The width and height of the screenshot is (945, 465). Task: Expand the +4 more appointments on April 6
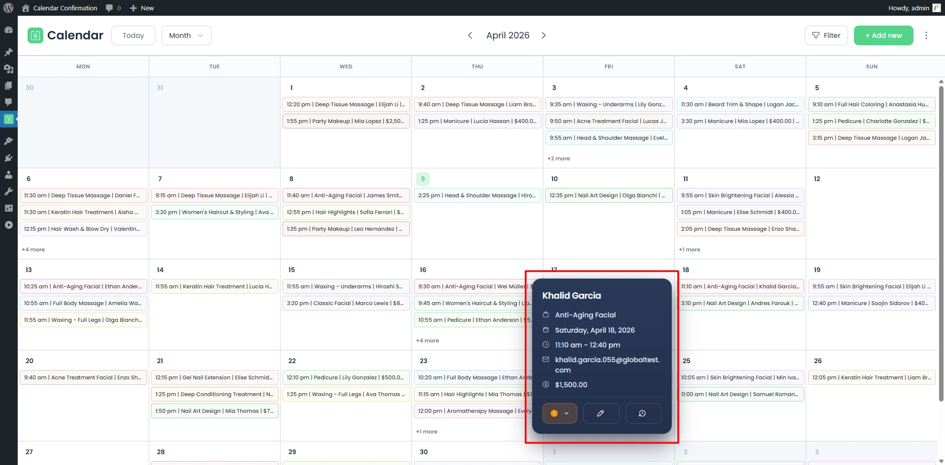[x=33, y=249]
